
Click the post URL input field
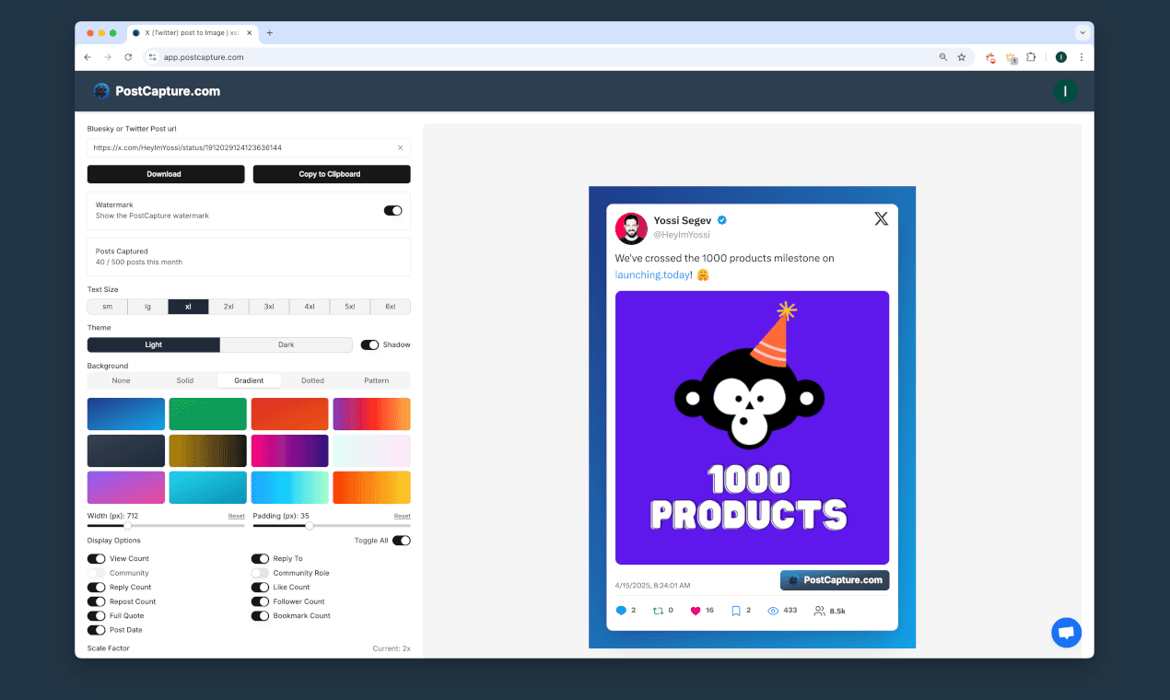click(240, 147)
